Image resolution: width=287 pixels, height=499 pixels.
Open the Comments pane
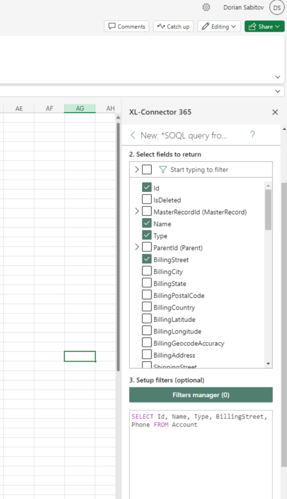pos(127,26)
